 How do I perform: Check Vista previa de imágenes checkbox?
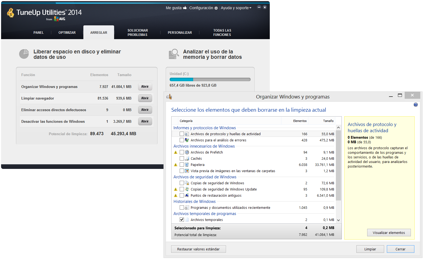[x=182, y=171]
